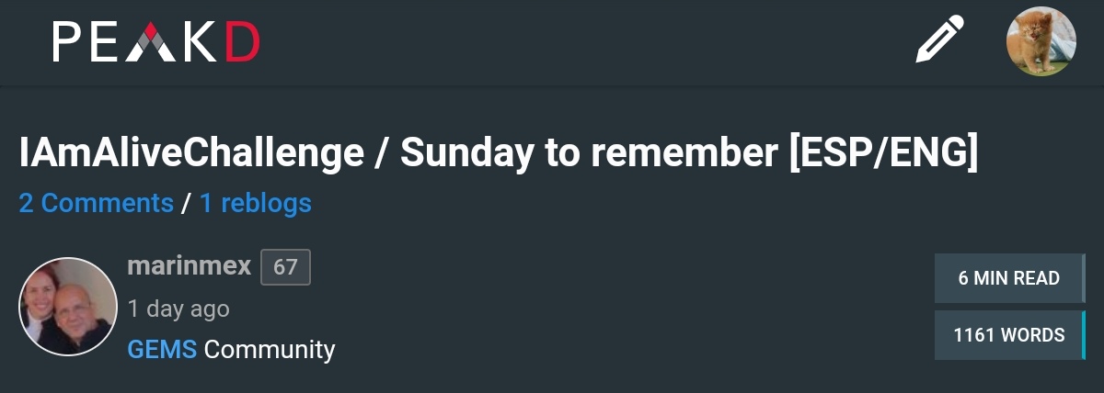Click the pencil compose post icon
This screenshot has width=1104, height=393.
(939, 39)
